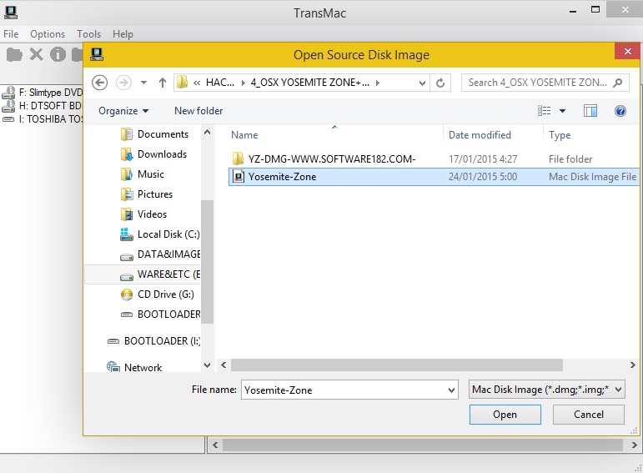The width and height of the screenshot is (643, 473).
Task: Select the nested BOOTLOADER drive under This PC
Action: pyautogui.click(x=160, y=314)
